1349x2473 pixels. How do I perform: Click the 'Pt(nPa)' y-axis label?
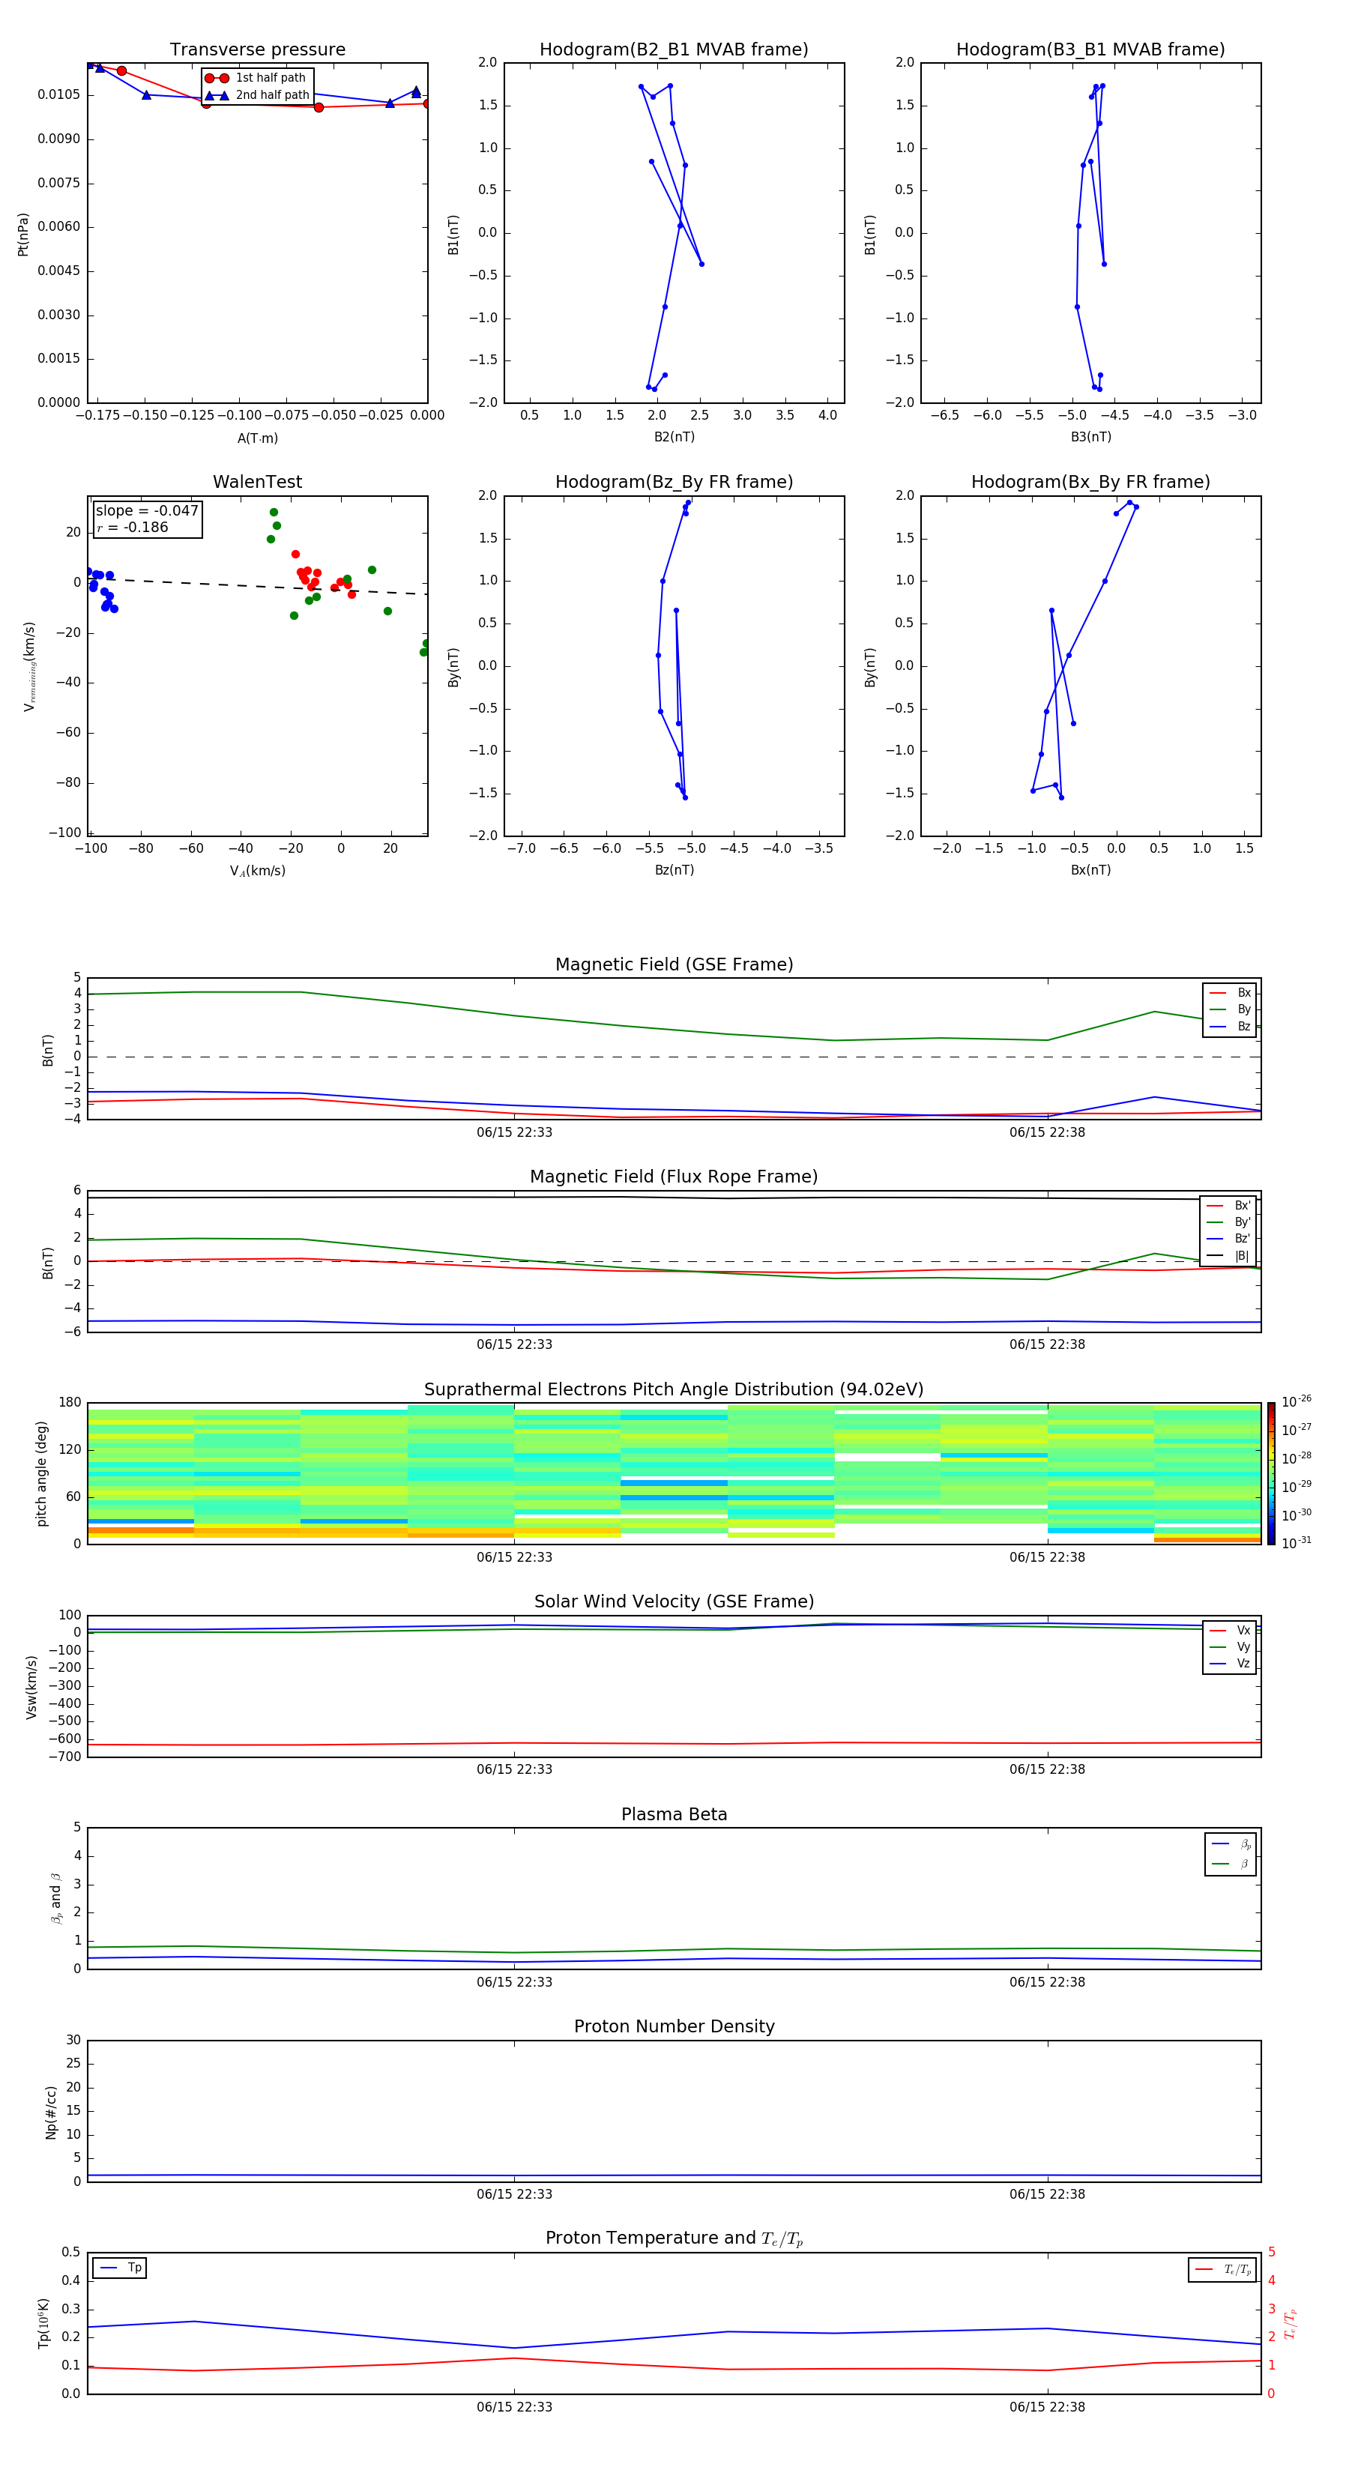coord(23,235)
